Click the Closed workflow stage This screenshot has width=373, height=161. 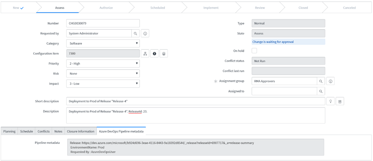(x=303, y=8)
